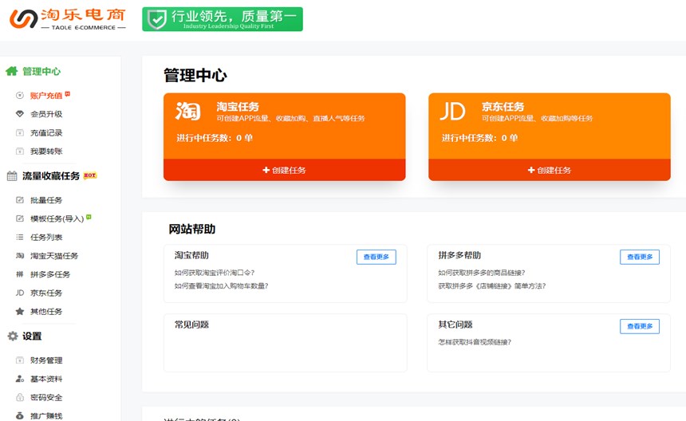Click the green 行业领先 质量第一 banner
This screenshot has width=686, height=421.
[x=223, y=19]
